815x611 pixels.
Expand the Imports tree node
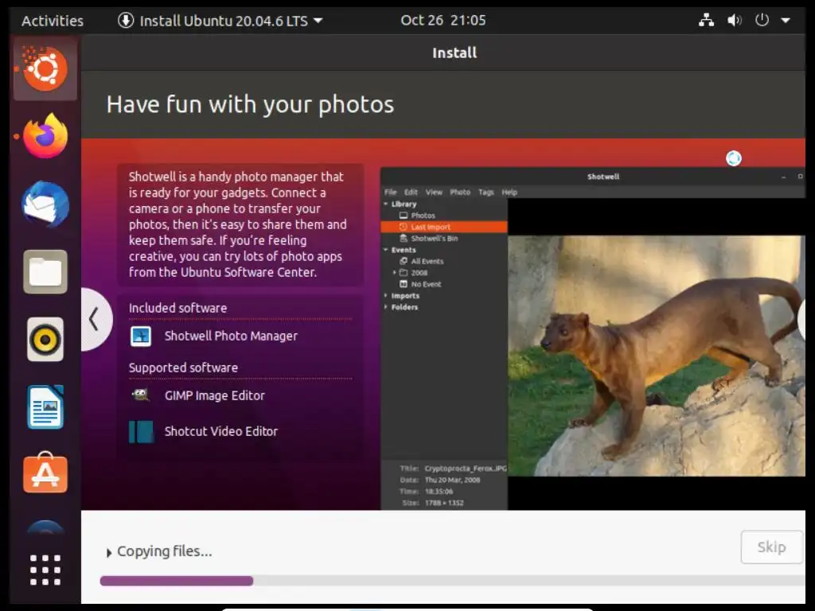(x=386, y=296)
